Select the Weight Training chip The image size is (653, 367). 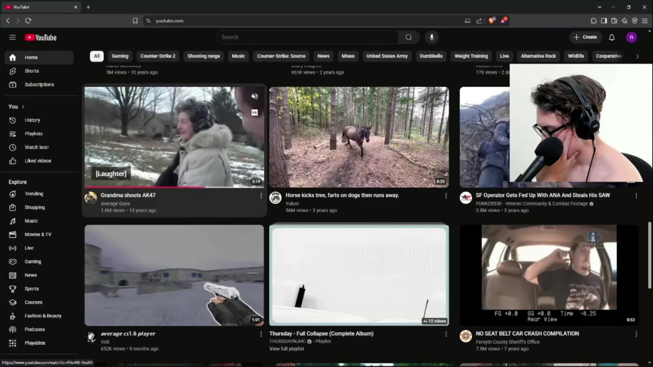(x=471, y=56)
